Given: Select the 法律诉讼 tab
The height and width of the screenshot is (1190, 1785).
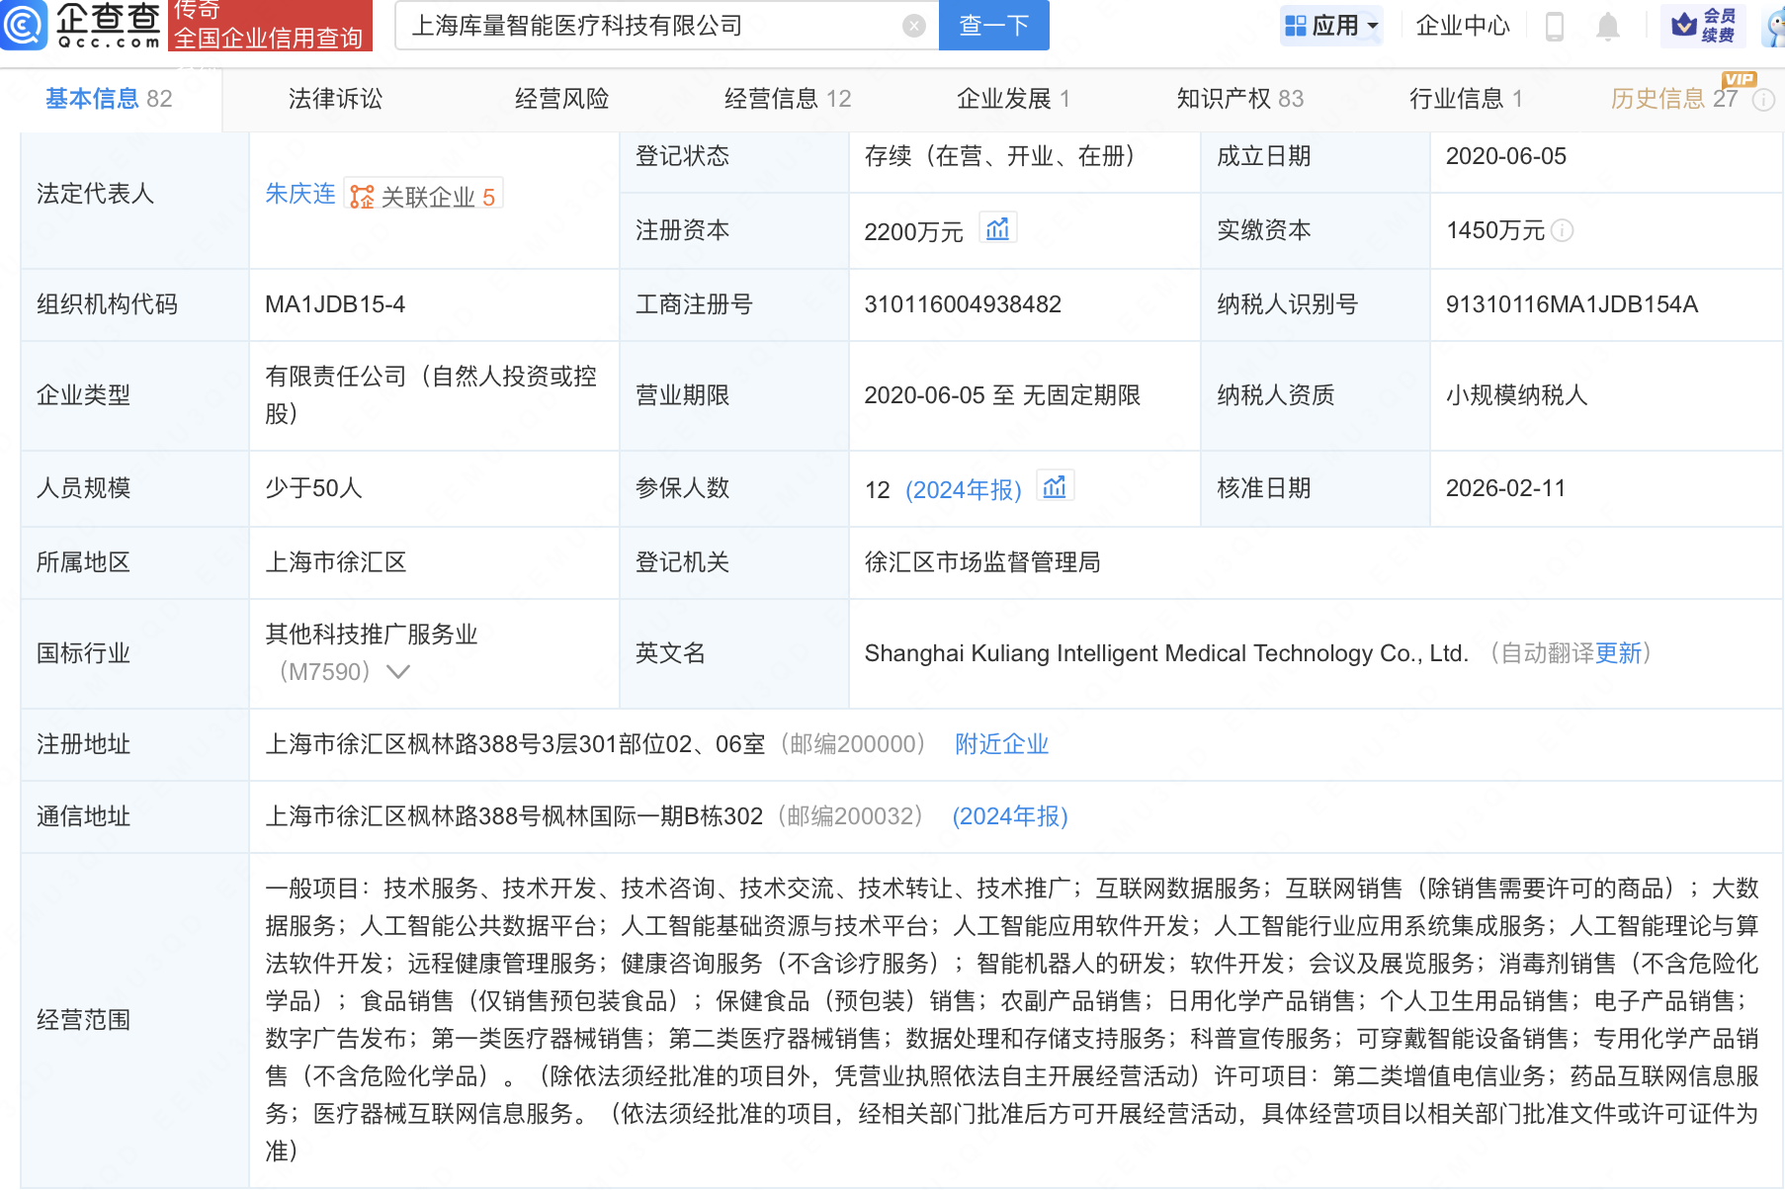Looking at the screenshot, I should click(x=335, y=99).
